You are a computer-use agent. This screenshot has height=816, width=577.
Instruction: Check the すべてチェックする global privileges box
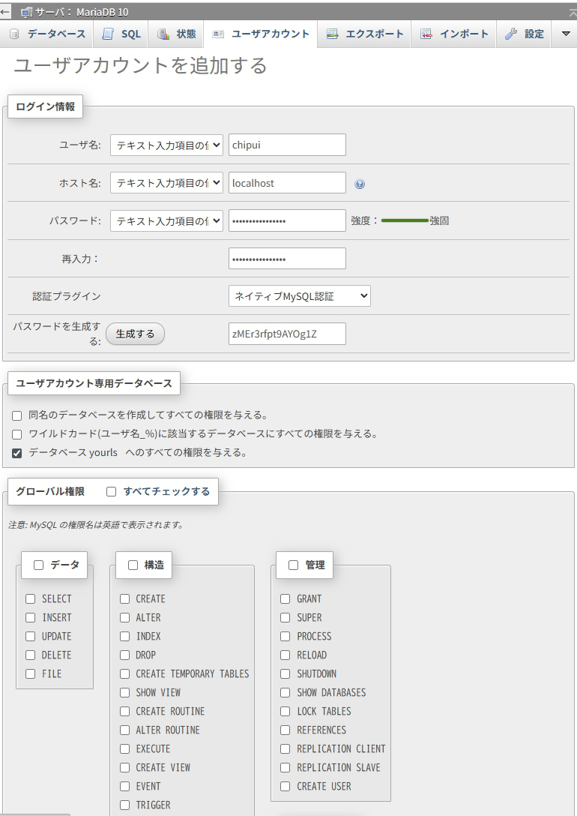pos(112,492)
